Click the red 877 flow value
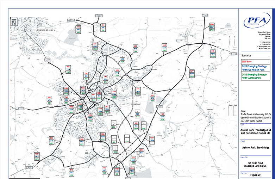This screenshot has height=179, width=275. [95, 44]
